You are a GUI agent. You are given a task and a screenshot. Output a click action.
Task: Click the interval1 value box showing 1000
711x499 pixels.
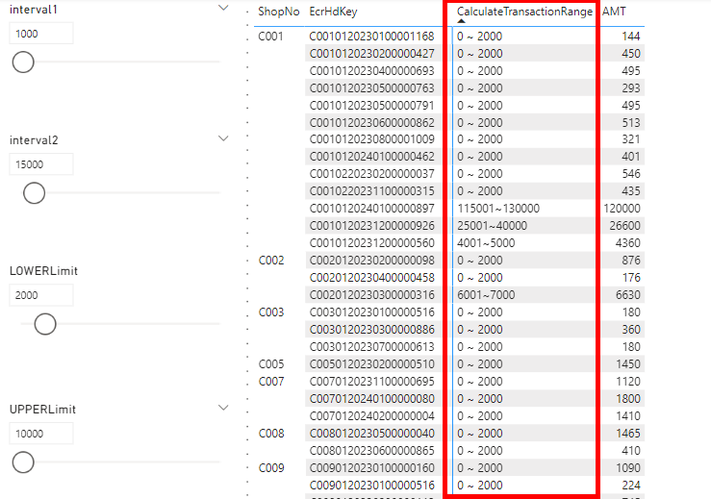[x=41, y=34]
